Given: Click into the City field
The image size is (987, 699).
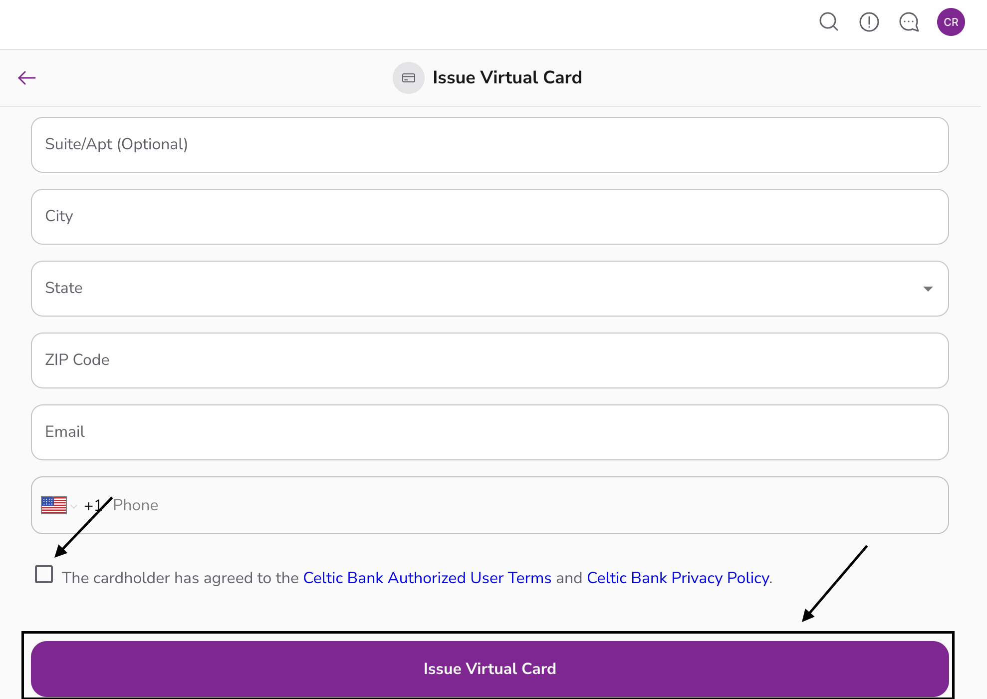Looking at the screenshot, I should pyautogui.click(x=489, y=217).
